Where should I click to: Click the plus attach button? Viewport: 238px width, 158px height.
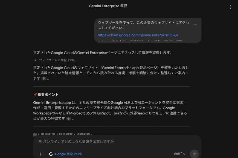(x=40, y=154)
